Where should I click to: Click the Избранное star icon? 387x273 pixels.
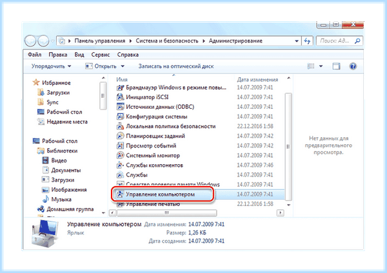tap(36, 82)
